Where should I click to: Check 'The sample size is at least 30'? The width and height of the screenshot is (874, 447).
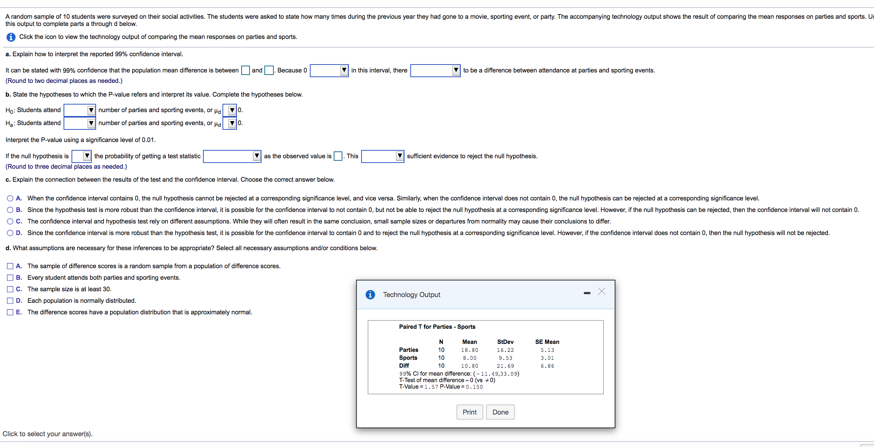(10, 289)
